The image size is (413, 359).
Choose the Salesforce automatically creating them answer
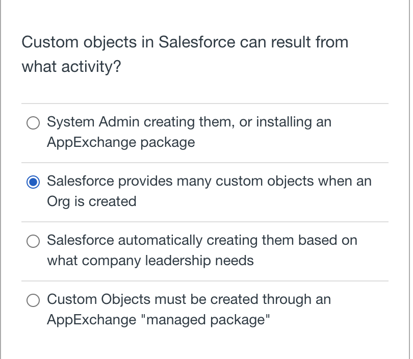[x=33, y=241]
